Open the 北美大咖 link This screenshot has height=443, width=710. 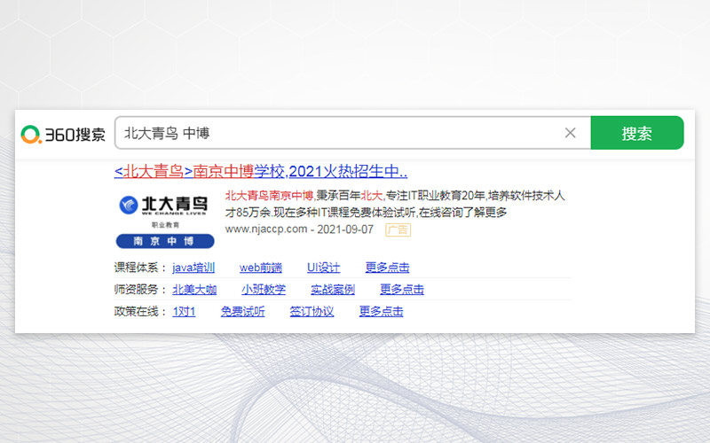[194, 290]
